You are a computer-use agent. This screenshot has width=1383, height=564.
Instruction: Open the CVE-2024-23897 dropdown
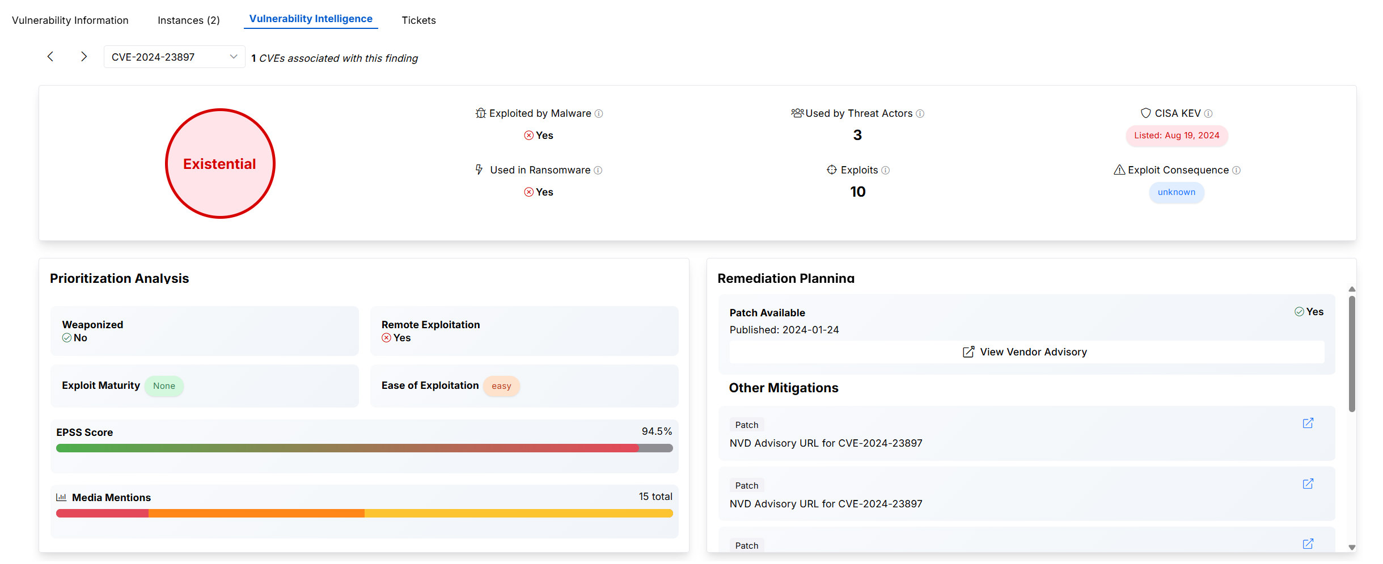click(x=174, y=57)
